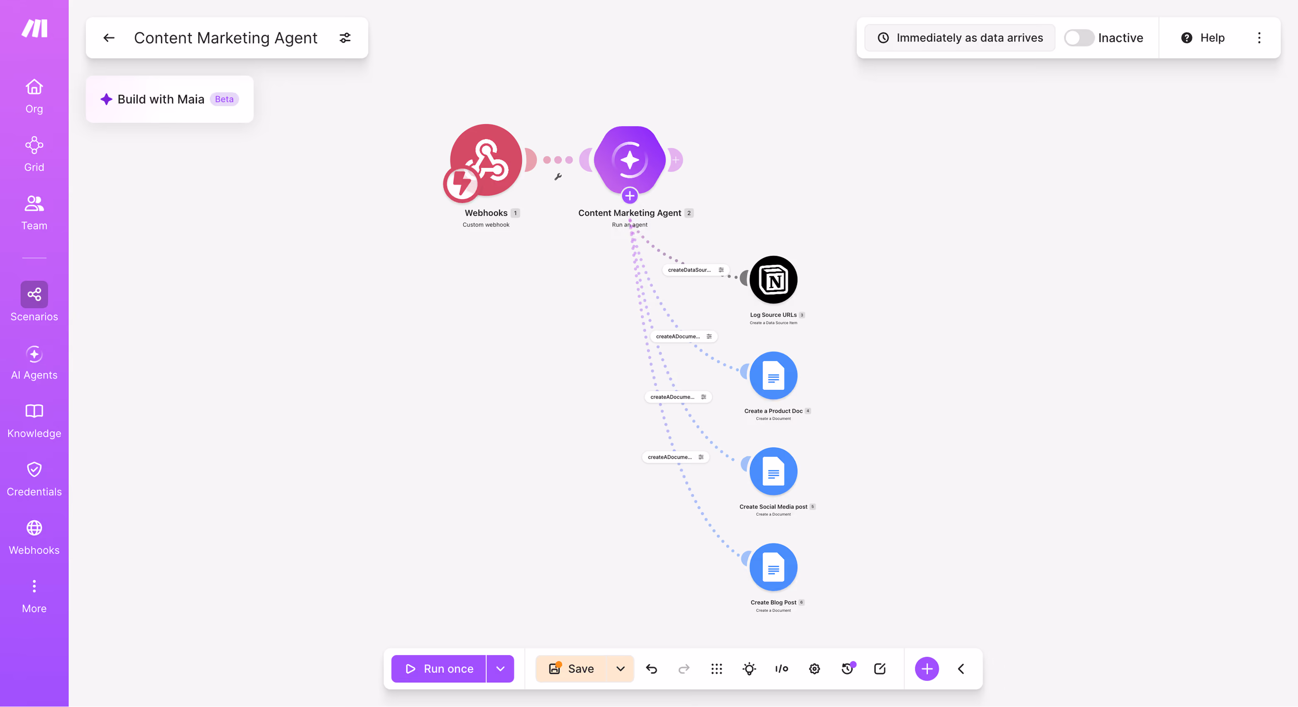
Task: Click the Run once button
Action: [x=438, y=669]
